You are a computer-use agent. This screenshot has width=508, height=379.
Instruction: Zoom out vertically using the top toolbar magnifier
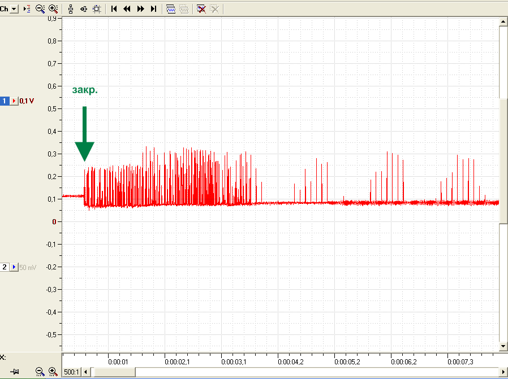point(40,9)
